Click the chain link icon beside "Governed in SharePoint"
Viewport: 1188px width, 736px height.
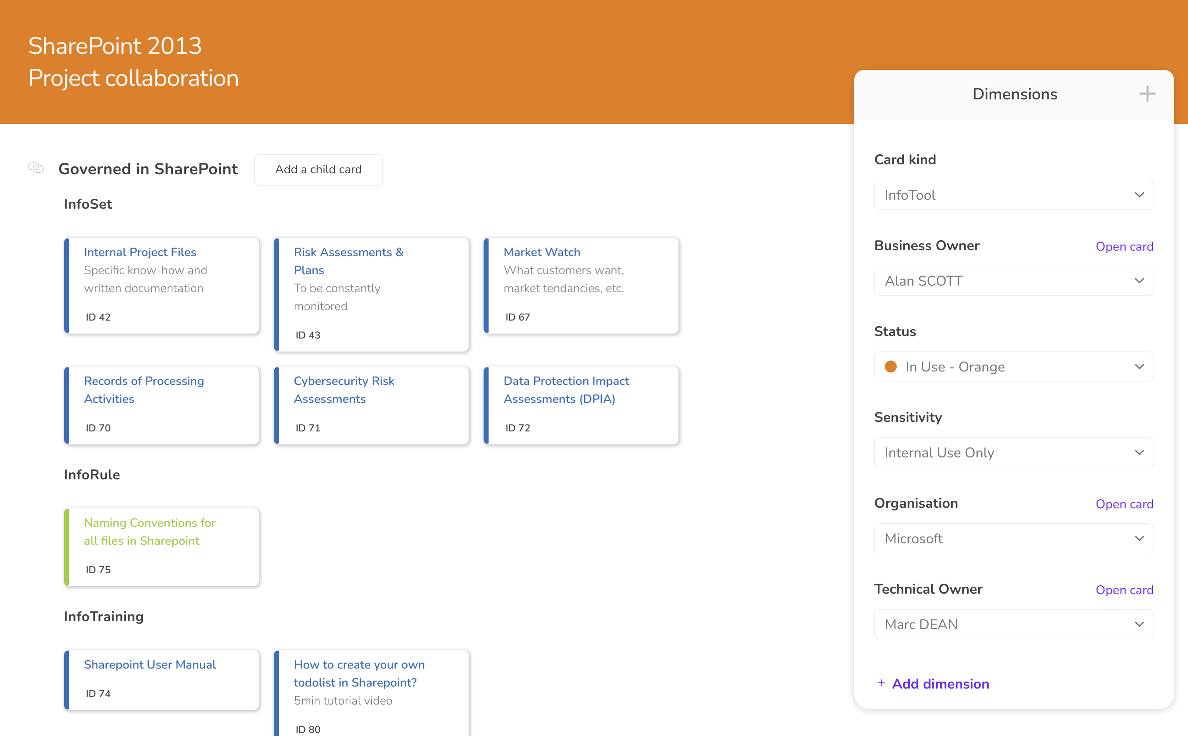36,168
